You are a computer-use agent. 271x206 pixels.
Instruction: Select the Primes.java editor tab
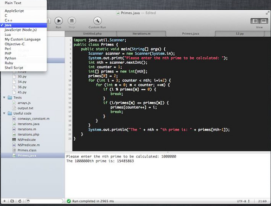click(x=190, y=34)
